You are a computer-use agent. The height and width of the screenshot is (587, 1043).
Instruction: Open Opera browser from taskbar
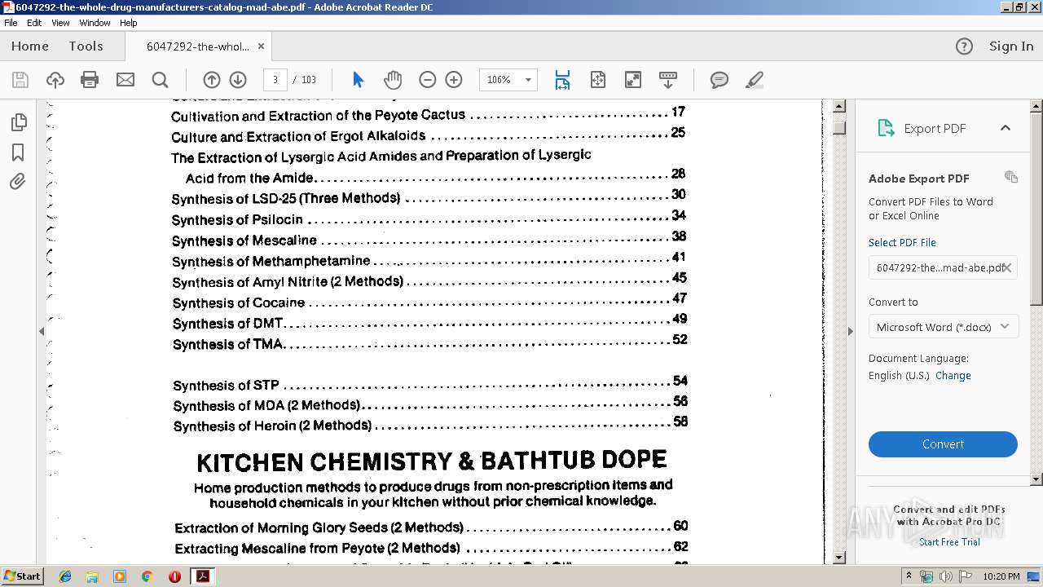[174, 576]
